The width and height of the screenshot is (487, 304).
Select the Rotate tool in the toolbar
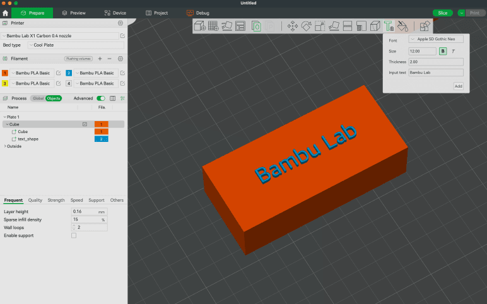[x=307, y=26]
